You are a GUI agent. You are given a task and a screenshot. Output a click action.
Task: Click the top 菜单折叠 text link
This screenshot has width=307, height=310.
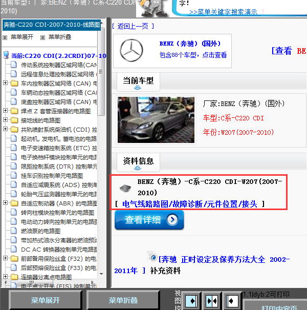pos(60,37)
